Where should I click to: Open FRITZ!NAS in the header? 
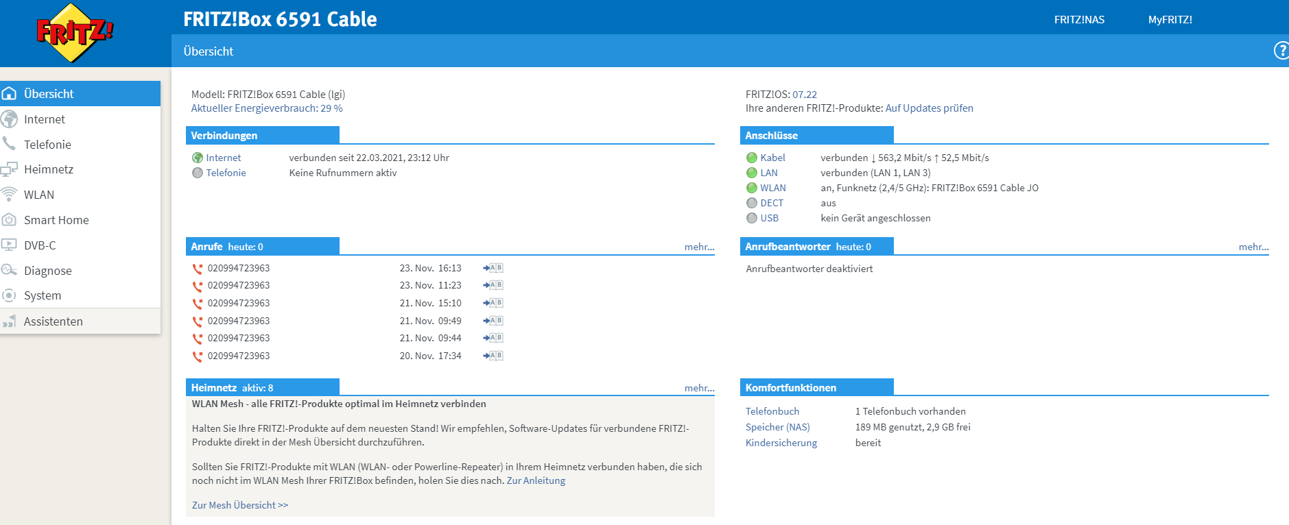click(1079, 20)
